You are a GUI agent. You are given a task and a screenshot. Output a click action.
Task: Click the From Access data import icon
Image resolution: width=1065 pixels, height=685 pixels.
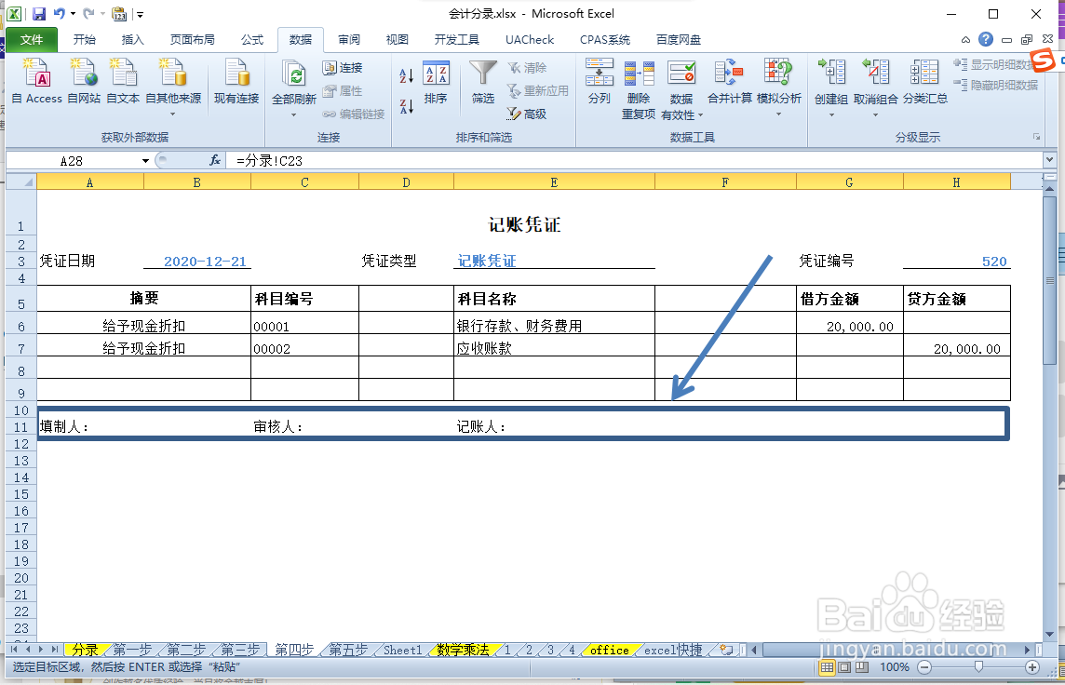click(x=36, y=82)
